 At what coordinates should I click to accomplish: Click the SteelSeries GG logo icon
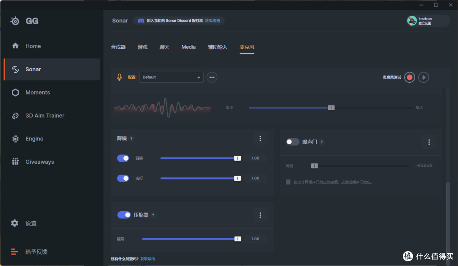[15, 21]
